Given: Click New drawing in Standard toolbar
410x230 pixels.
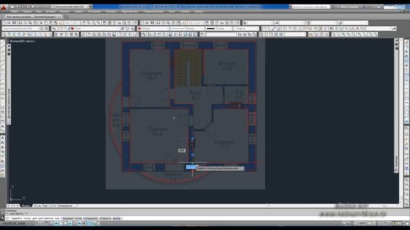Looking at the screenshot, I should [x=4, y=23].
